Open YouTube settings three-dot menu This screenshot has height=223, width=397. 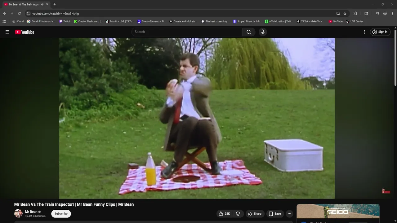pyautogui.click(x=364, y=32)
